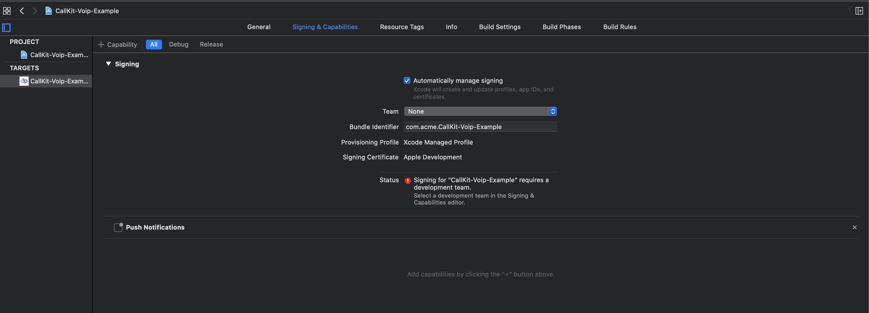Go forward in editor history

(34, 11)
